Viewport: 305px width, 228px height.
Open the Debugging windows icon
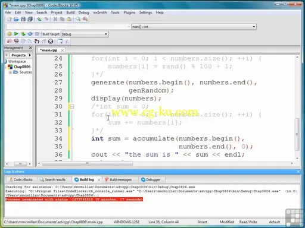60,41
